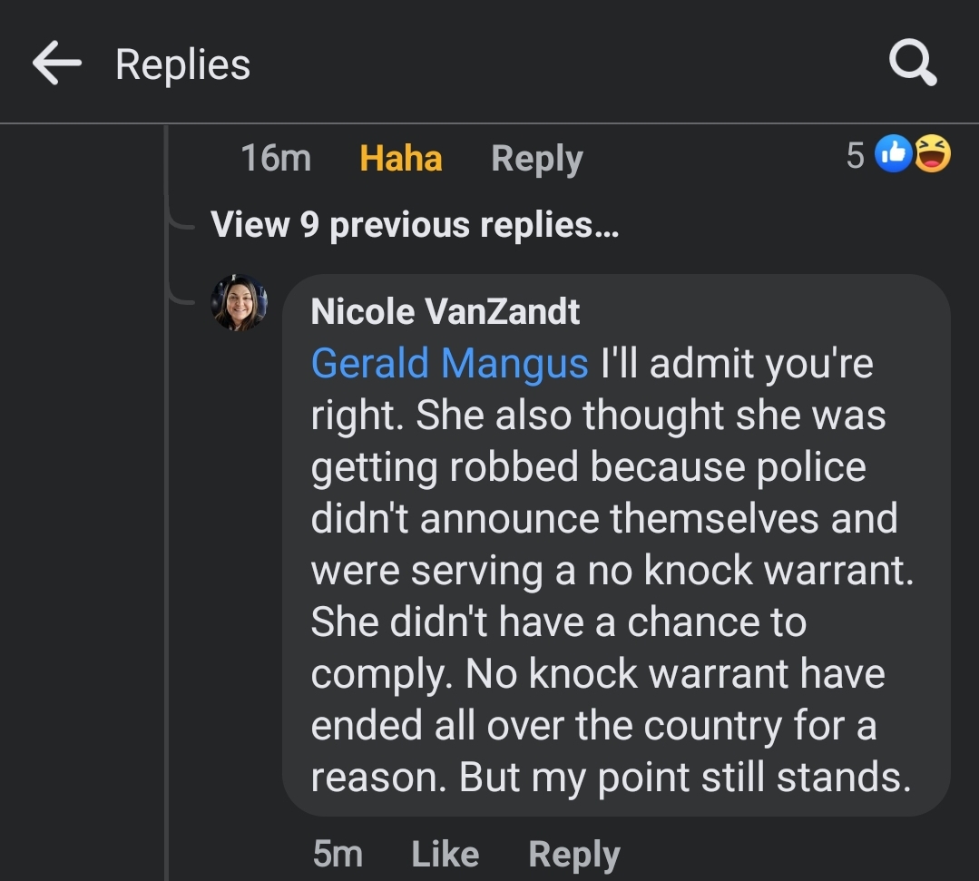The width and height of the screenshot is (979, 881).
Task: Click the vertical reply thread line
Action: tap(166, 500)
